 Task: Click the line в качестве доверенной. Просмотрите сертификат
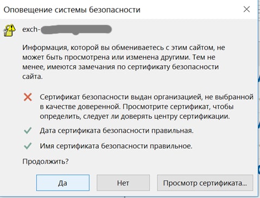point(137,107)
